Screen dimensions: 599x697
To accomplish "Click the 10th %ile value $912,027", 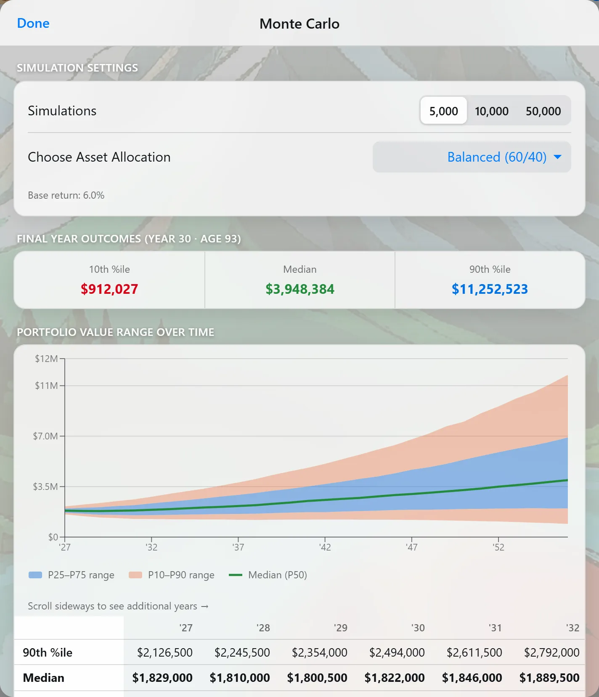I will (109, 289).
